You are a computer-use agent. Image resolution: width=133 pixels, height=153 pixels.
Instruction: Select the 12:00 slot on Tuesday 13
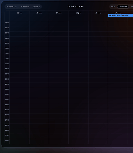click(39, 95)
